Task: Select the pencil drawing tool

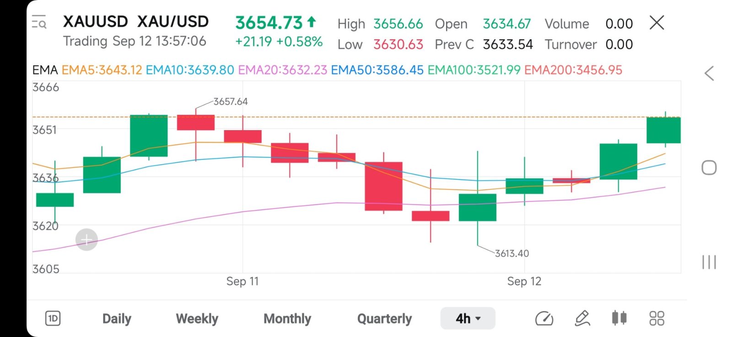Action: click(x=582, y=318)
